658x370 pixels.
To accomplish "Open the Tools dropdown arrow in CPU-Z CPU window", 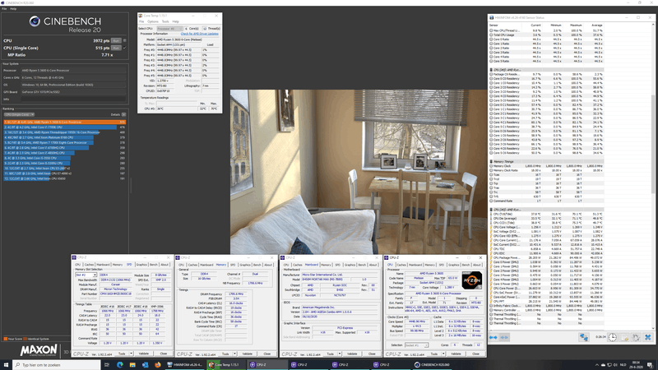I will pos(443,354).
